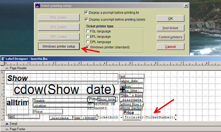Select the alltrim( Row ) field
Screen dimensions: 221x132
pos(132,104)
